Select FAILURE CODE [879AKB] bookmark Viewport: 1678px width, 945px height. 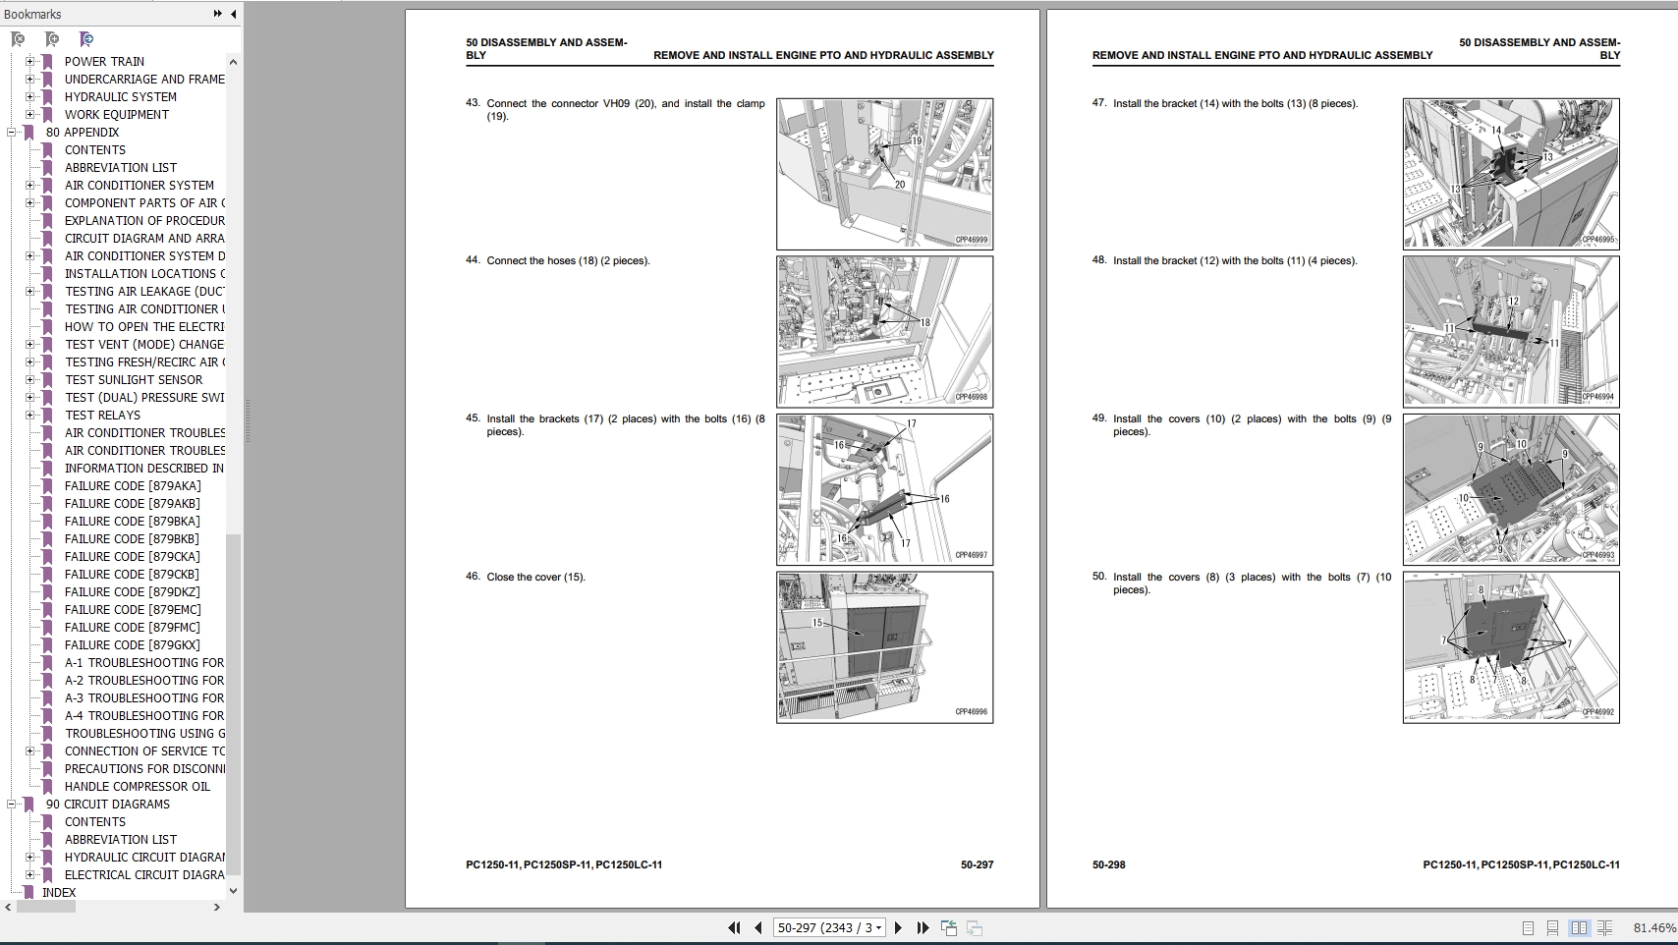pos(132,503)
